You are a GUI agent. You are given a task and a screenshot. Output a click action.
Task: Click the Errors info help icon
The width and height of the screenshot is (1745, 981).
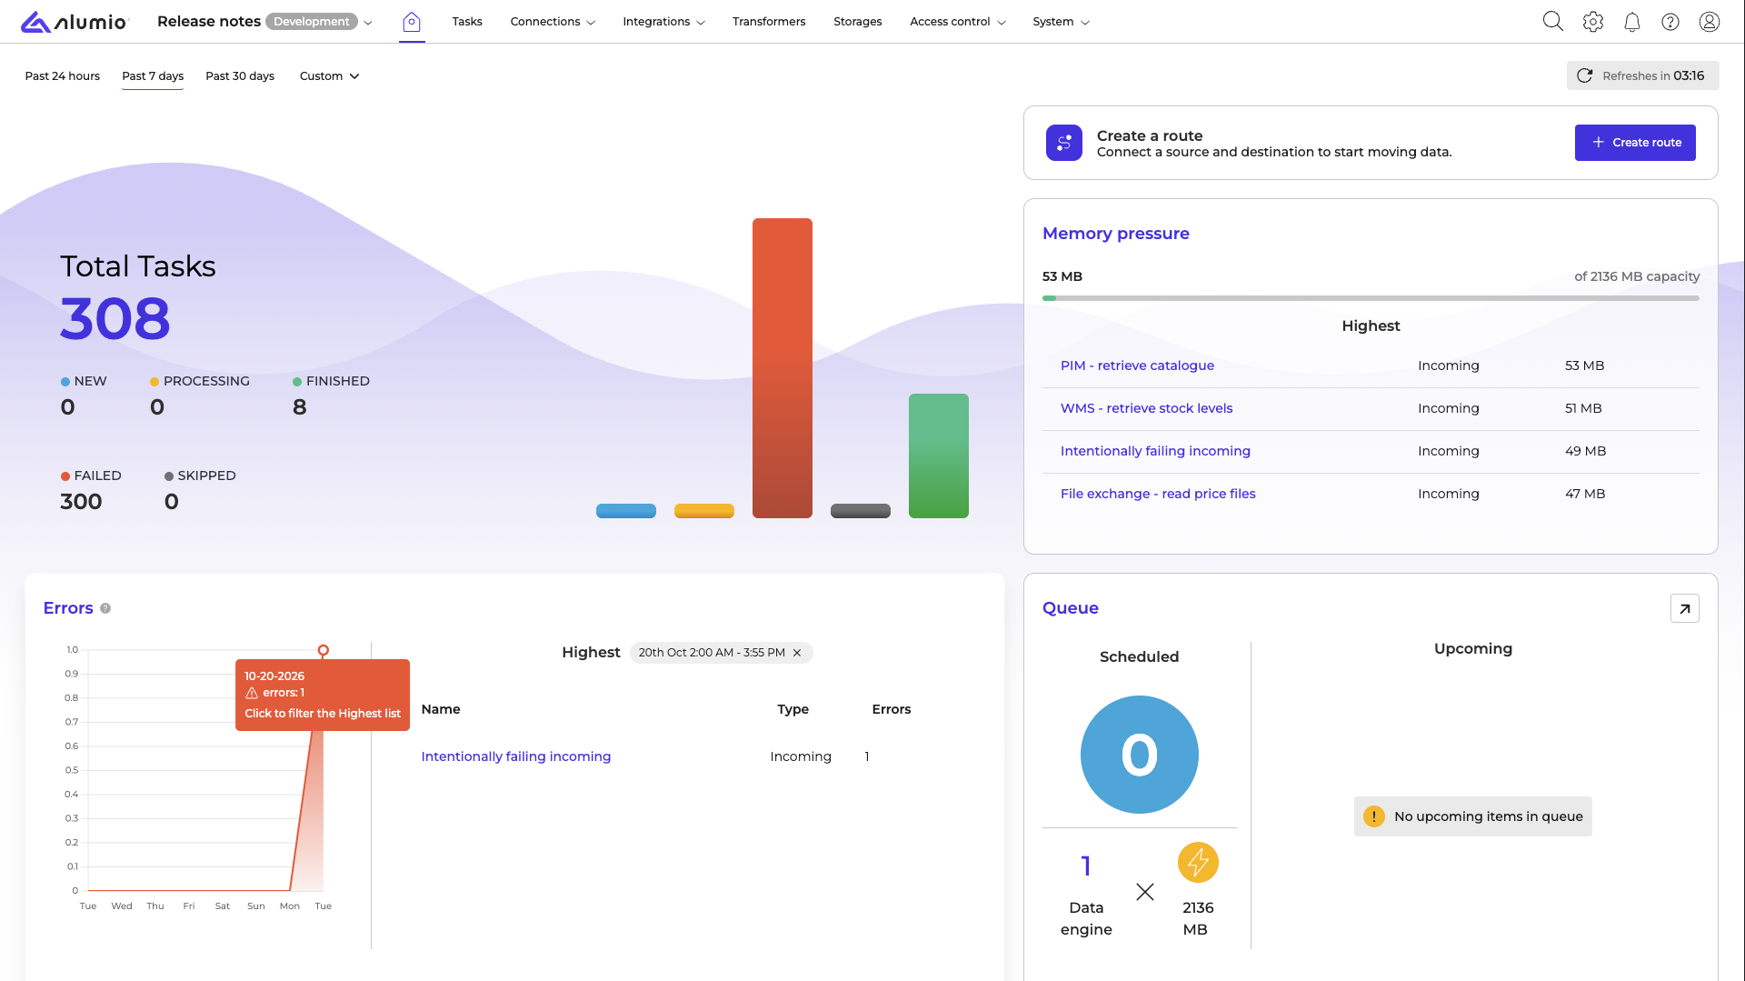pyautogui.click(x=105, y=608)
